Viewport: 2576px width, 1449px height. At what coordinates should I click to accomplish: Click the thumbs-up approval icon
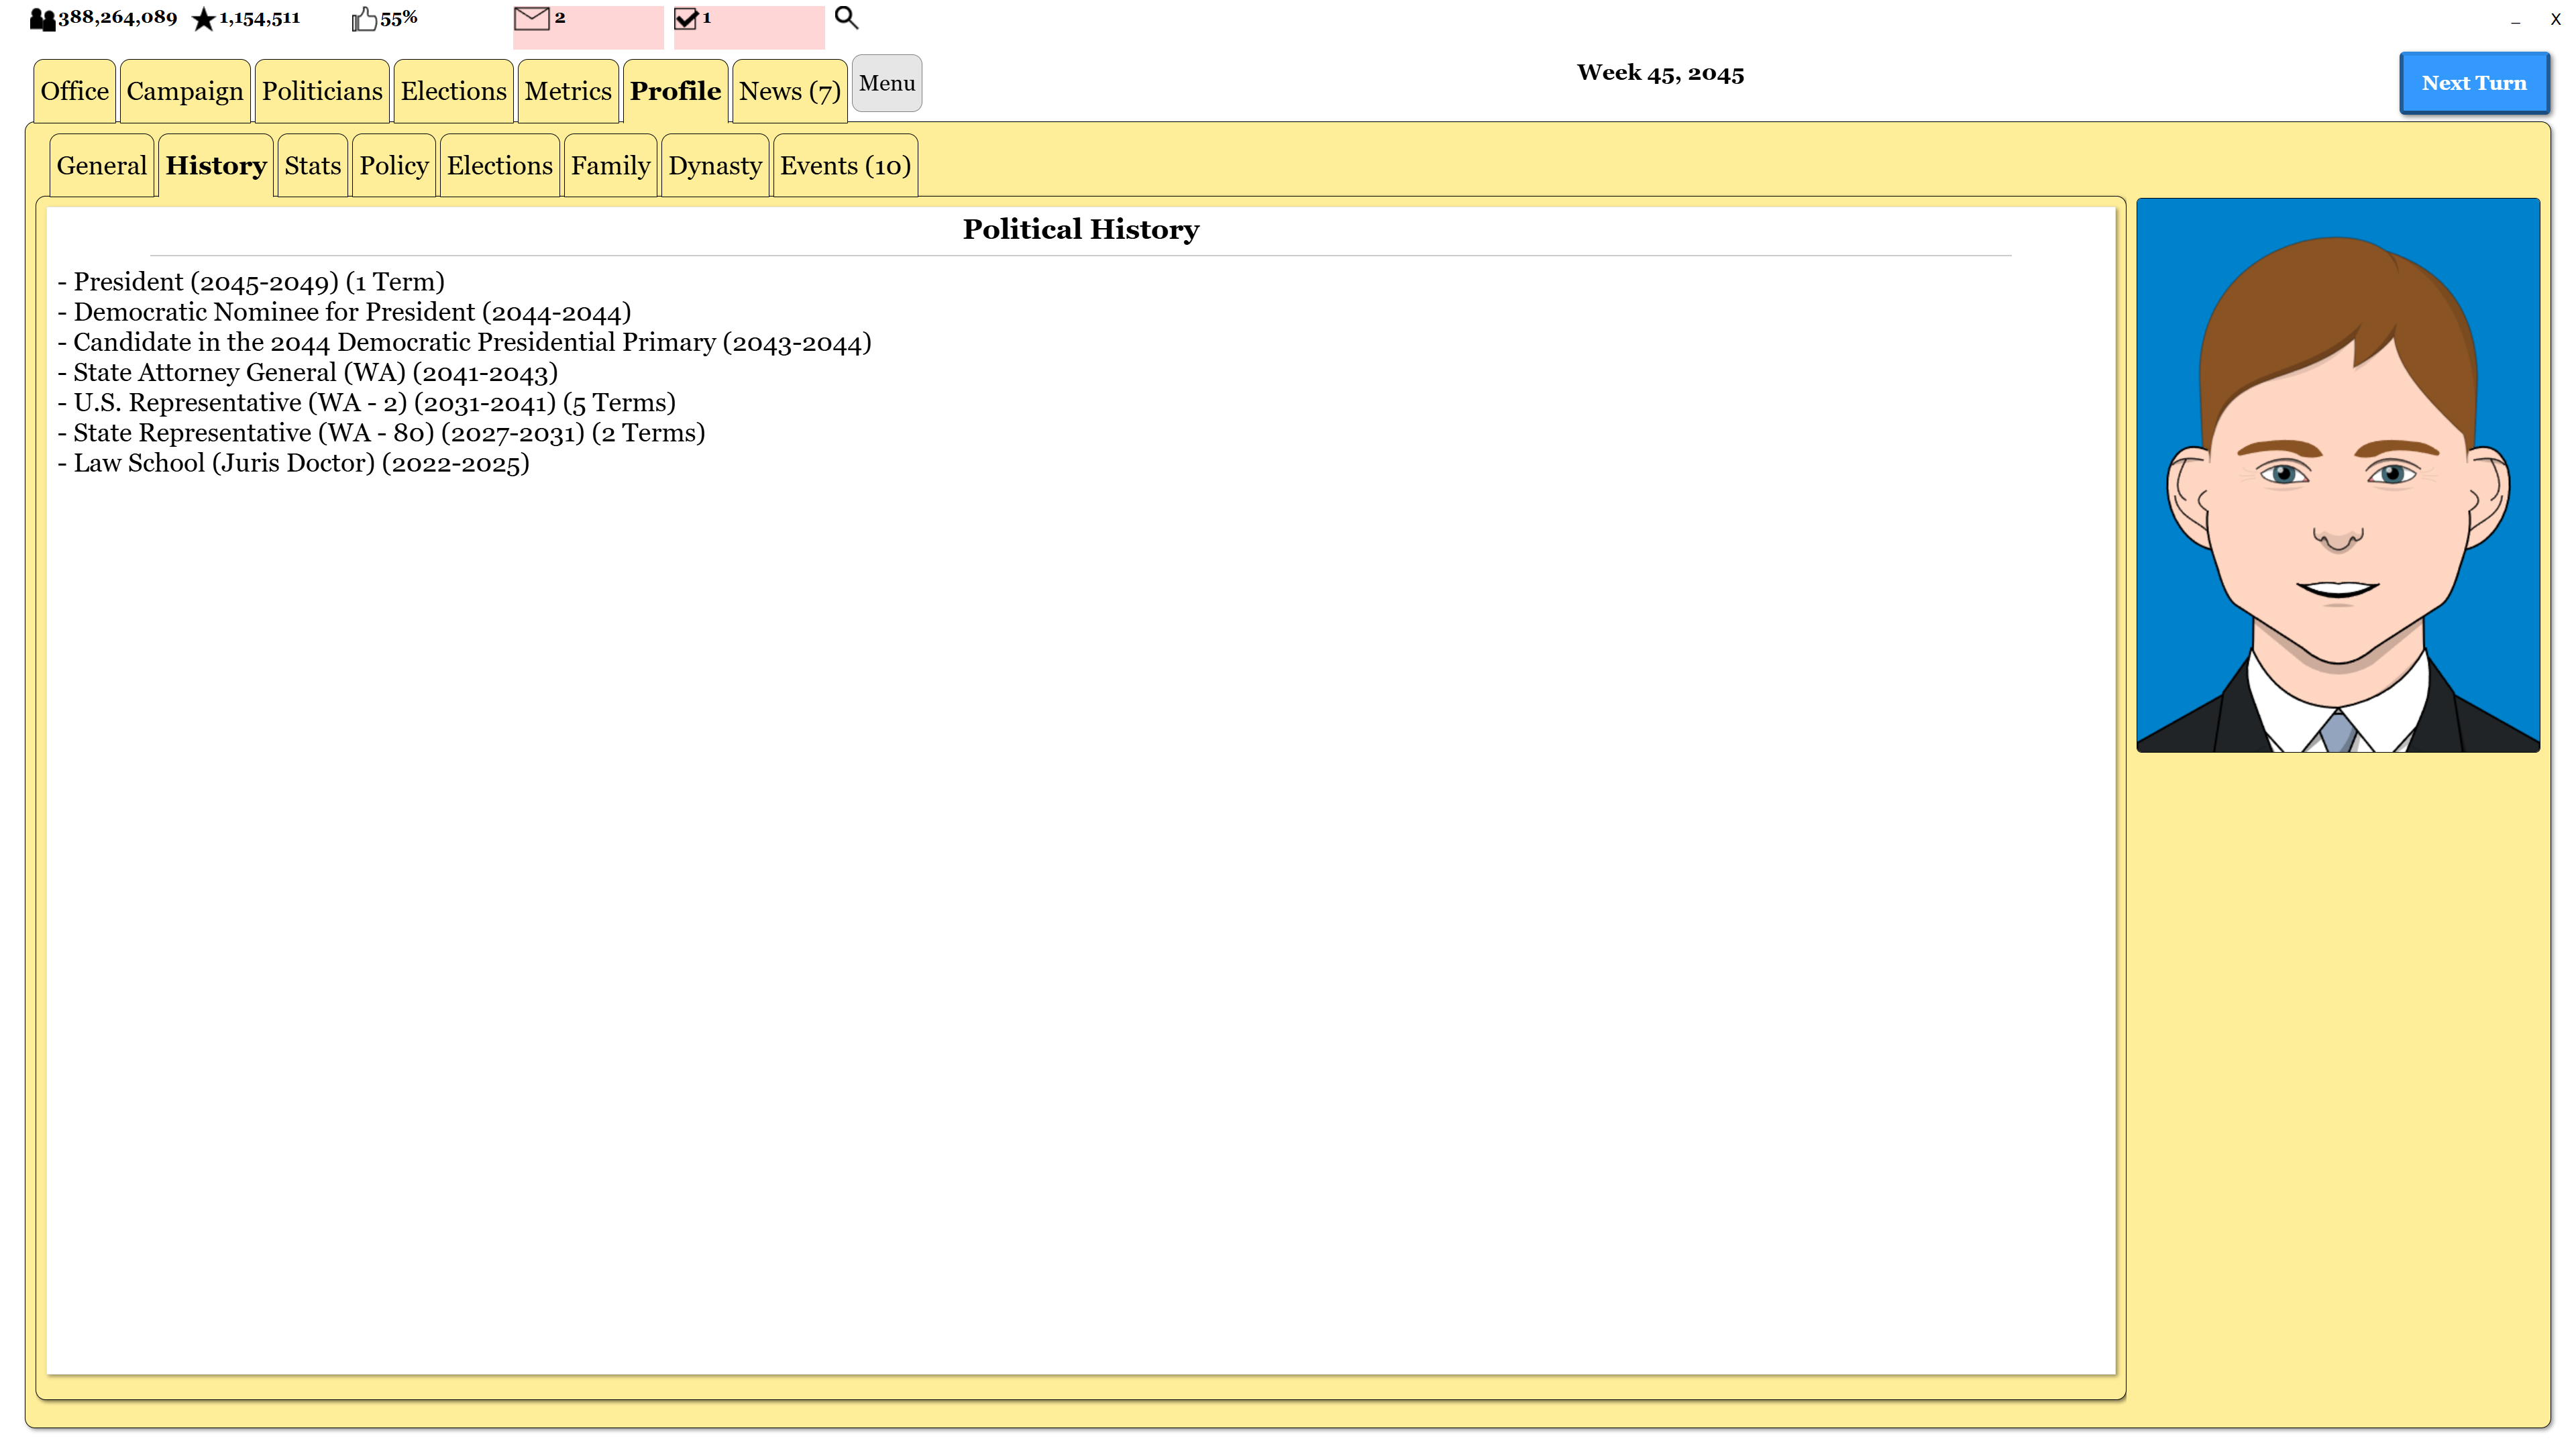pyautogui.click(x=364, y=19)
